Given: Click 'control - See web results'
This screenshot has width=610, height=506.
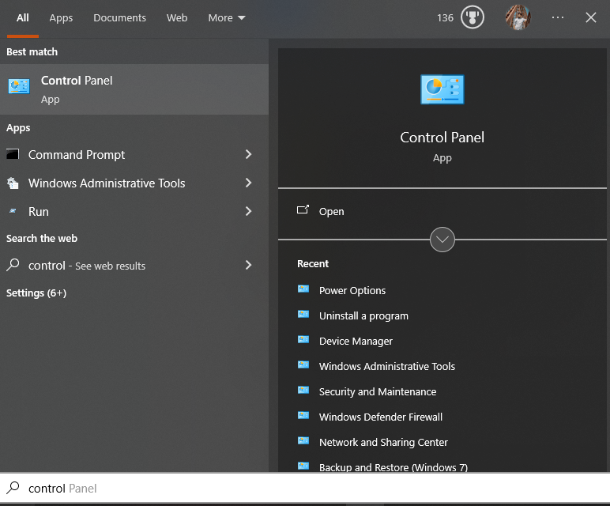Looking at the screenshot, I should [87, 266].
